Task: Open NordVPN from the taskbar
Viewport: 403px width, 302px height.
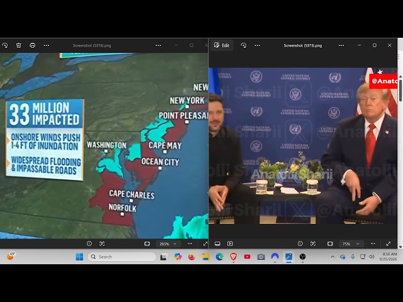Action: [x=275, y=257]
